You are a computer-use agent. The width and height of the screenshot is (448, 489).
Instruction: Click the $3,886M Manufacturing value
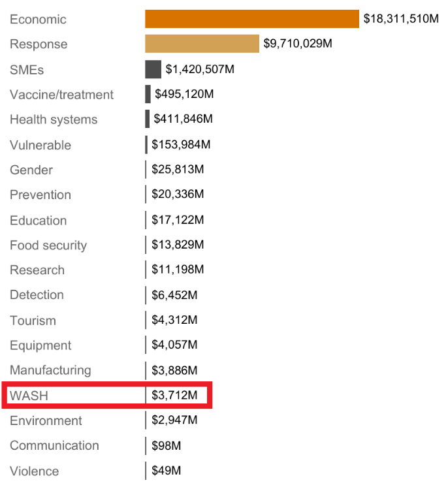[174, 371]
